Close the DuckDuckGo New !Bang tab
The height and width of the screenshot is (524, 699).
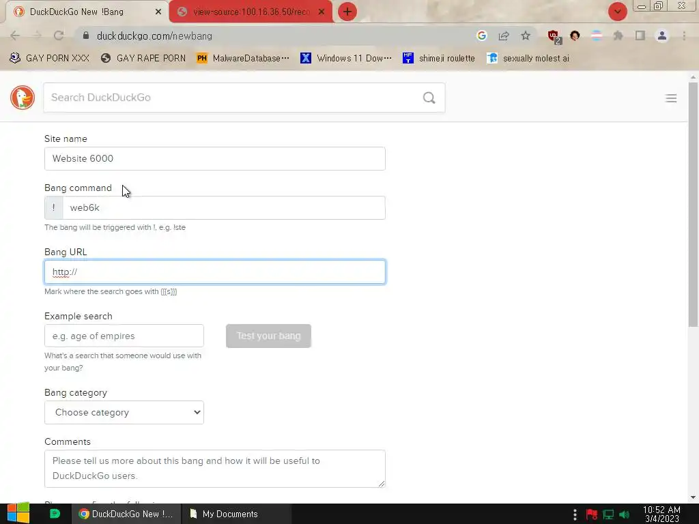click(x=158, y=12)
